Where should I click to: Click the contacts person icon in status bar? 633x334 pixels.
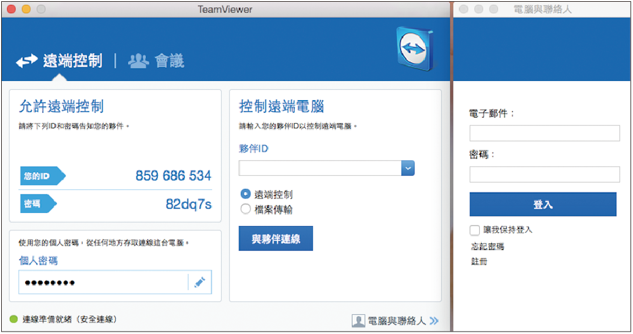(358, 321)
